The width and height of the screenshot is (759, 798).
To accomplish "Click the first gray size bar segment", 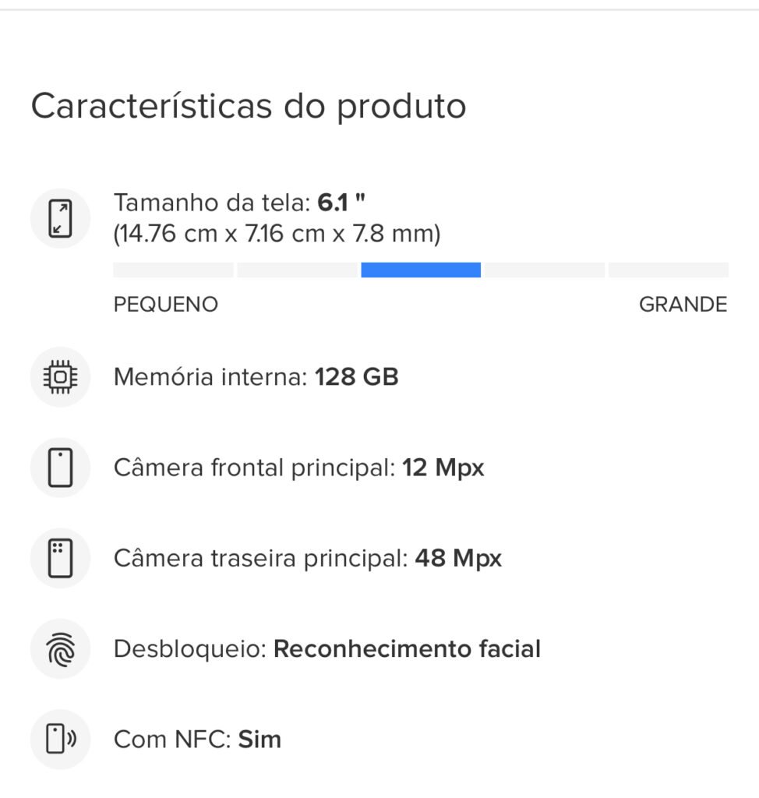I will tap(174, 270).
